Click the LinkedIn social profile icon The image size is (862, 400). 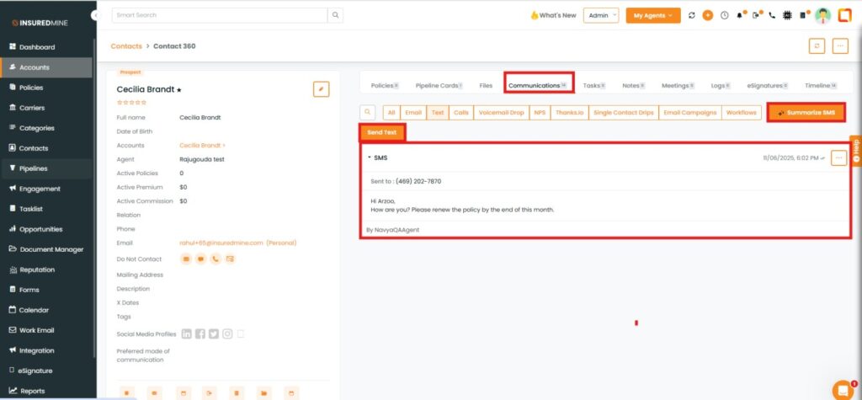[x=186, y=333]
